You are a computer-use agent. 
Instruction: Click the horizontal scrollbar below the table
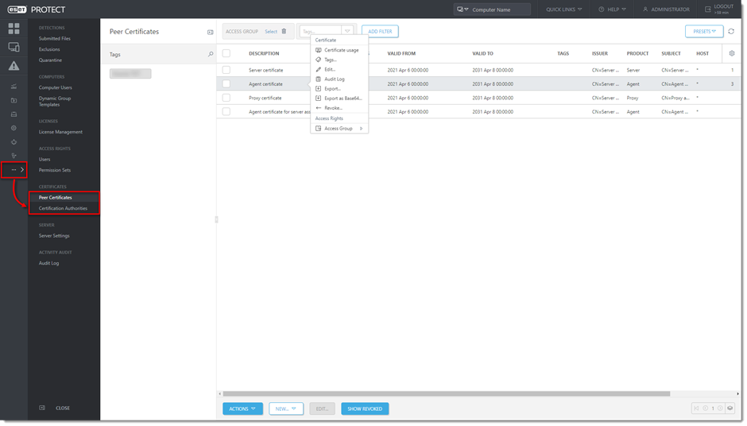point(445,393)
